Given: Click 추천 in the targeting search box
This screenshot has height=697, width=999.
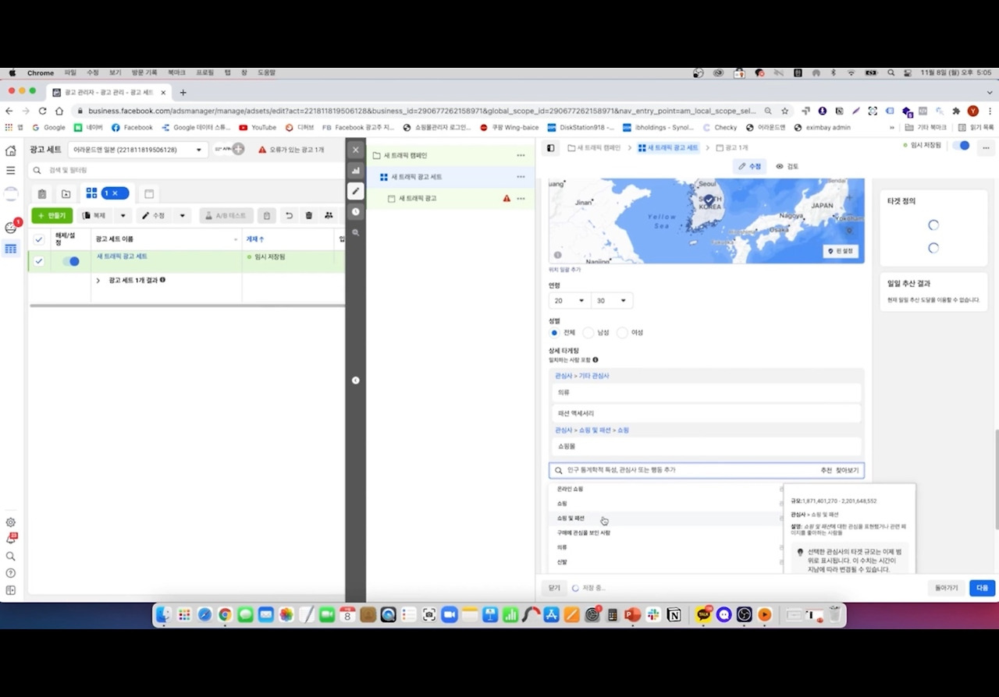Looking at the screenshot, I should click(x=826, y=470).
